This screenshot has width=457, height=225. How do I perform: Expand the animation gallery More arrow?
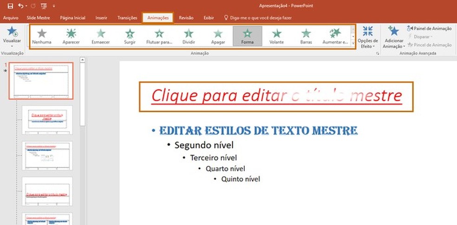(353, 43)
